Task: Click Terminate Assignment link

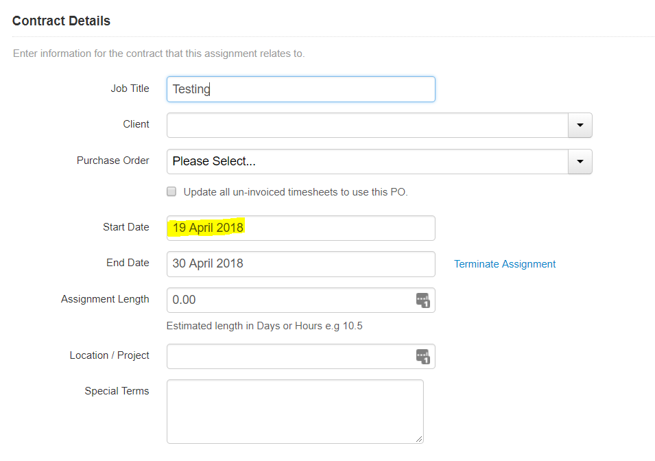Action: [x=505, y=264]
